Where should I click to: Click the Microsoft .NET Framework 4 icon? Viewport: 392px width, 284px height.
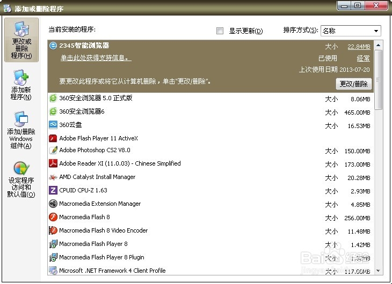[53, 271]
